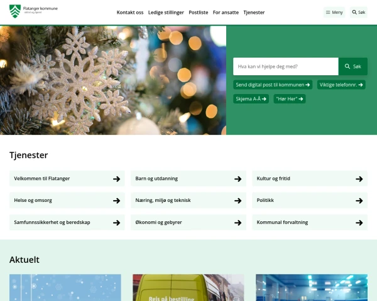Open Helse og omsorg service text
Screen dimensions: 377x301
[33, 201]
